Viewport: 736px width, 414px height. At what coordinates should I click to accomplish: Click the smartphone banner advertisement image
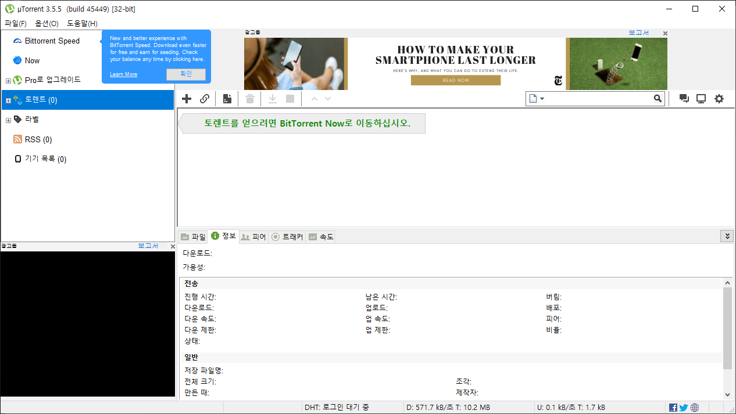click(456, 64)
